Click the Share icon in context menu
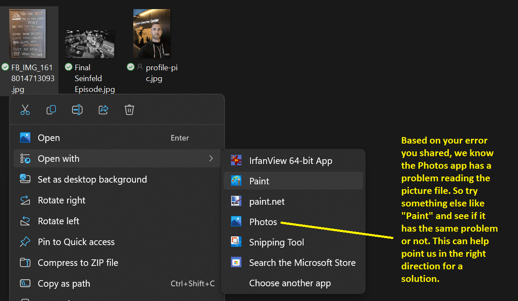This screenshot has height=301, width=518. [x=103, y=110]
